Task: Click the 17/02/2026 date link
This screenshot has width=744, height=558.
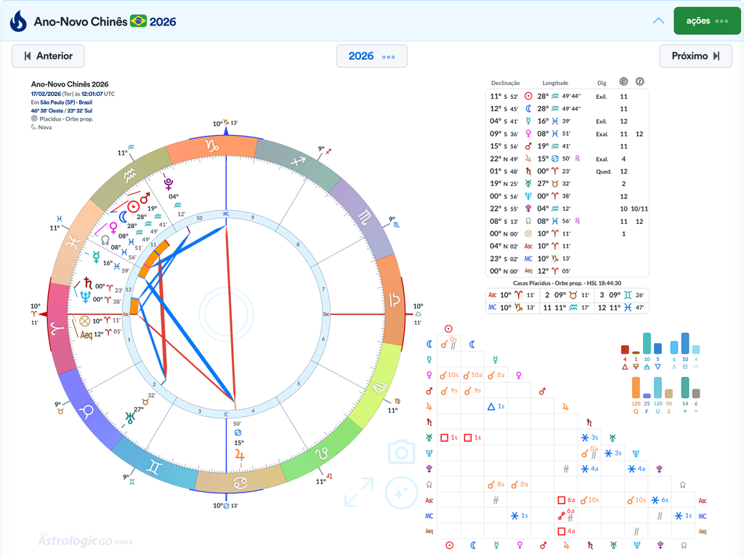Action: (46, 94)
